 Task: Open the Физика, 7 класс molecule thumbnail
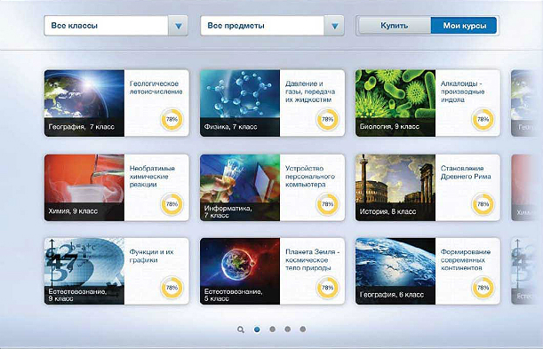(x=240, y=103)
